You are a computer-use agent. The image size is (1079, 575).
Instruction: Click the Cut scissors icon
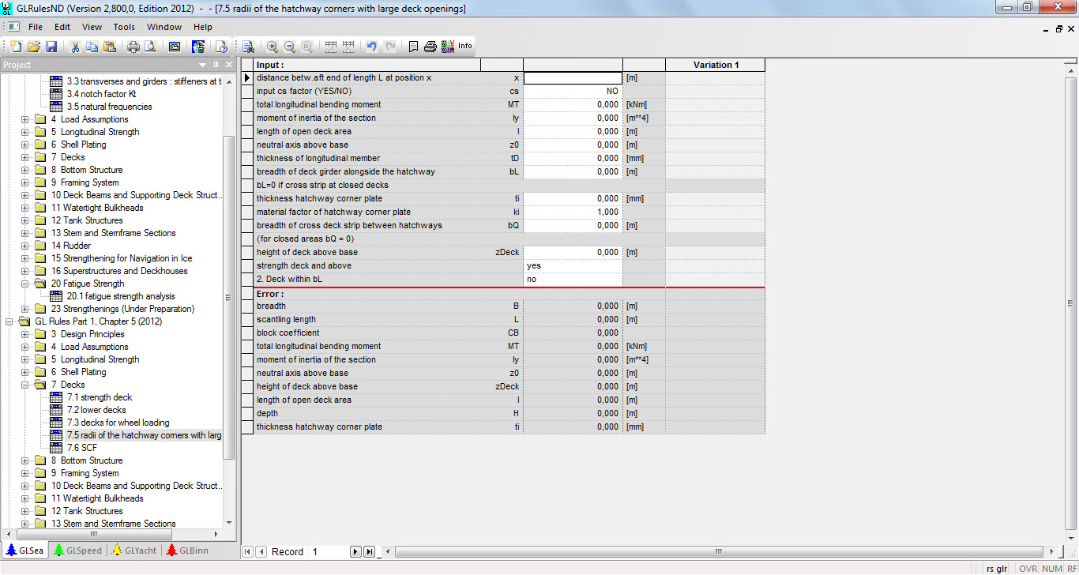pyautogui.click(x=75, y=47)
